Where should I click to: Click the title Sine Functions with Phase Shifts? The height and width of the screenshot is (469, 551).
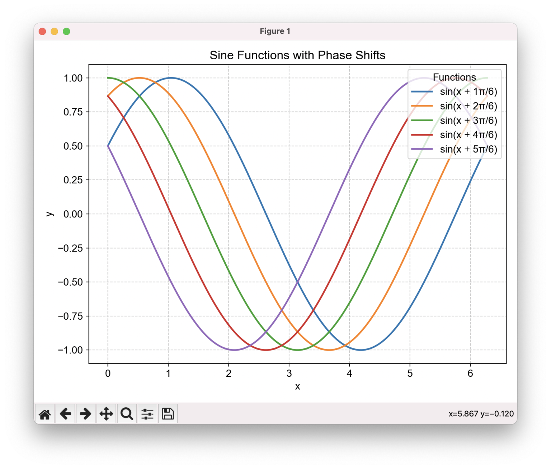[297, 55]
